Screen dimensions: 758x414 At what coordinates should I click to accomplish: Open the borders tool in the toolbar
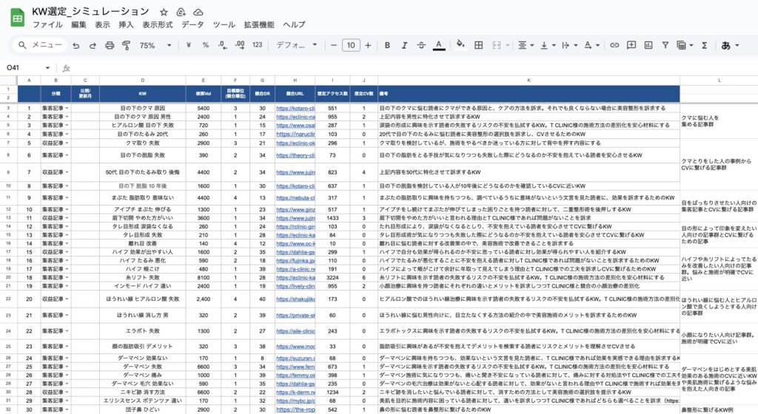click(x=477, y=45)
